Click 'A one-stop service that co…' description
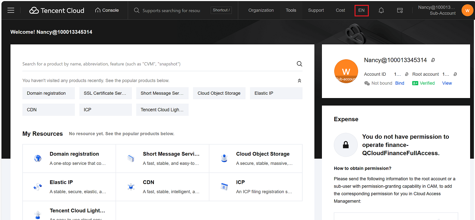This screenshot has width=475, height=220. [78, 163]
